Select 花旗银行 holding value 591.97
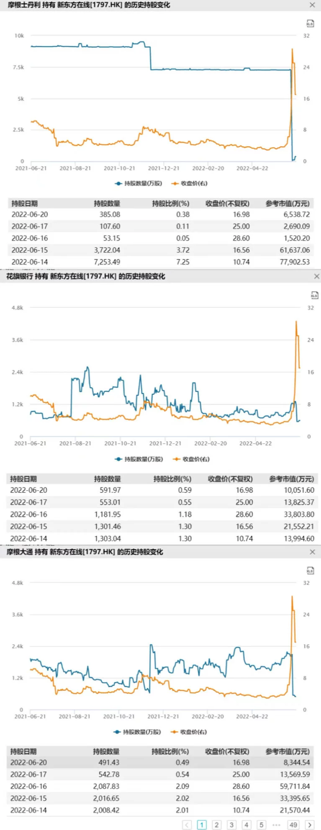 pyautogui.click(x=110, y=490)
